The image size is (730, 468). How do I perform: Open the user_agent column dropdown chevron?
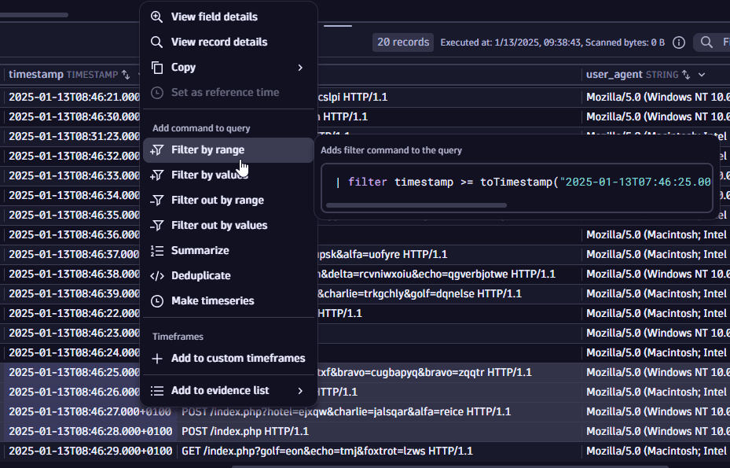[702, 75]
